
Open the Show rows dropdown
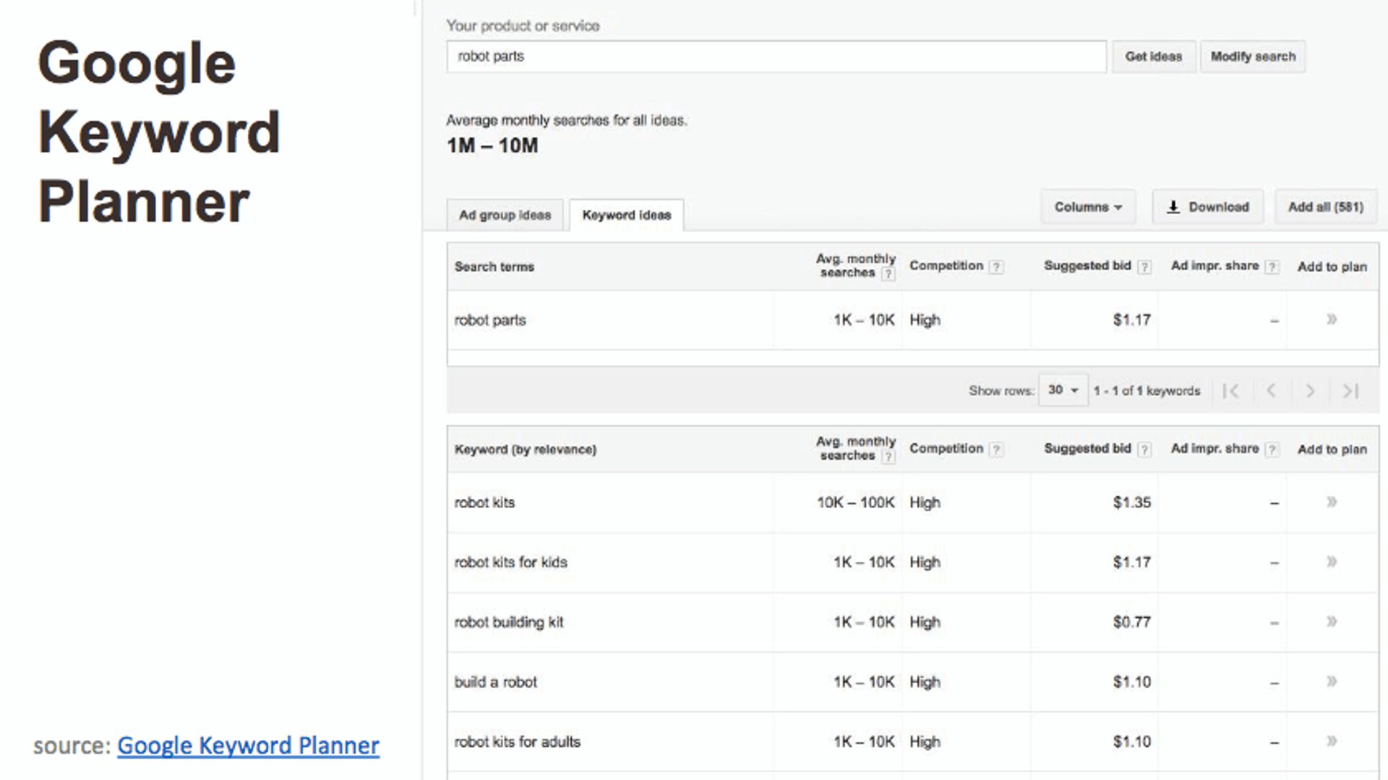1062,390
